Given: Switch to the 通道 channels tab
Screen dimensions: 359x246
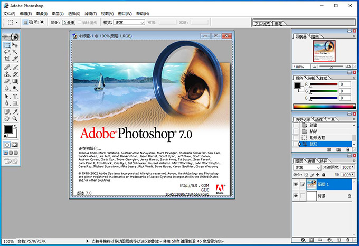Looking at the screenshot, I should [311, 160].
